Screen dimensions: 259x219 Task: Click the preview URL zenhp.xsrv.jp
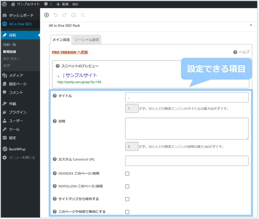point(79,82)
